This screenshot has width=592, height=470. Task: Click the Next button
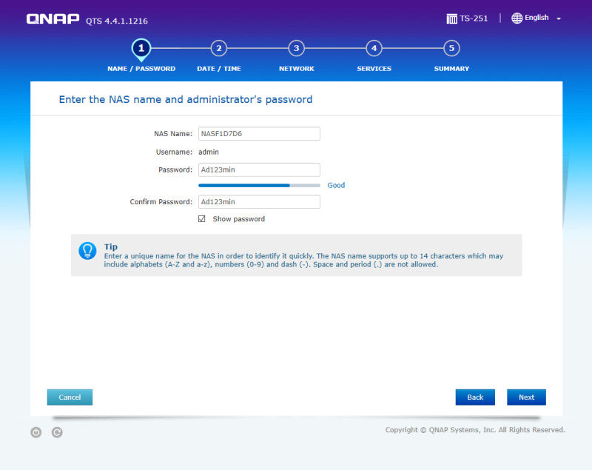526,397
